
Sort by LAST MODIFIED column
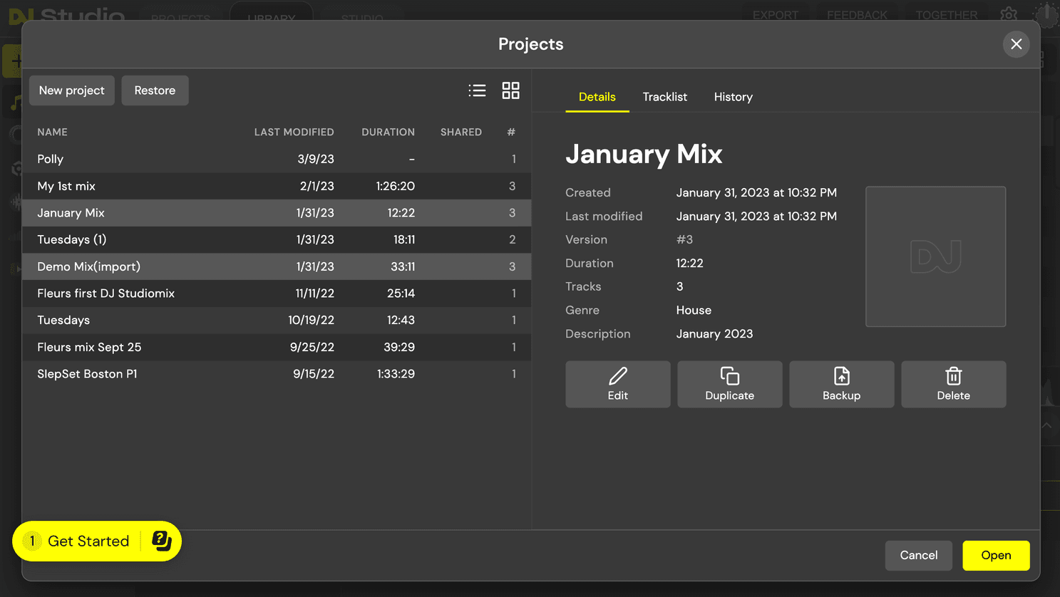click(x=294, y=133)
